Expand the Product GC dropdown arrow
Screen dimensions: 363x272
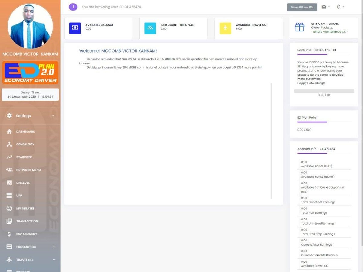(54, 247)
